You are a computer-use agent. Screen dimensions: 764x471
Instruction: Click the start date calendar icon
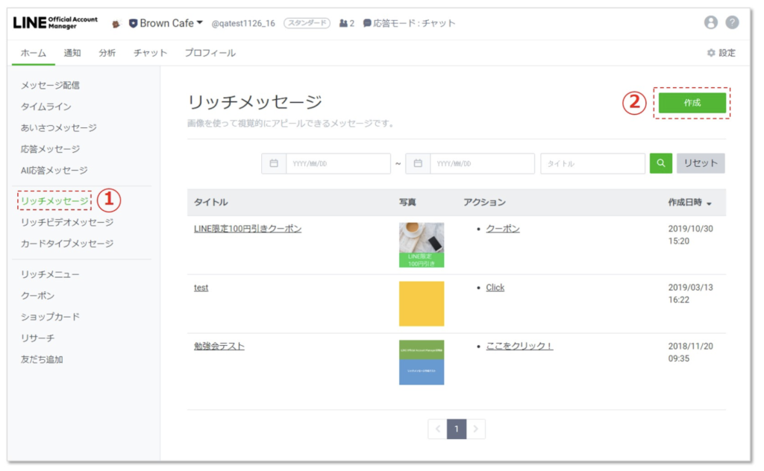(x=274, y=163)
